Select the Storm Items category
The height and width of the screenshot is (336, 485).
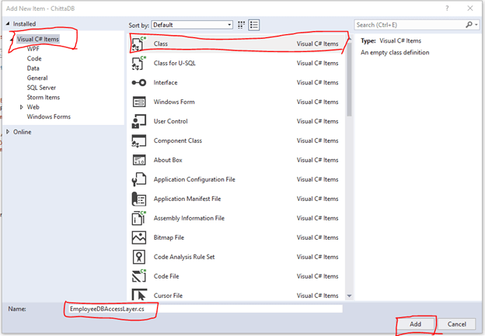[x=44, y=97]
